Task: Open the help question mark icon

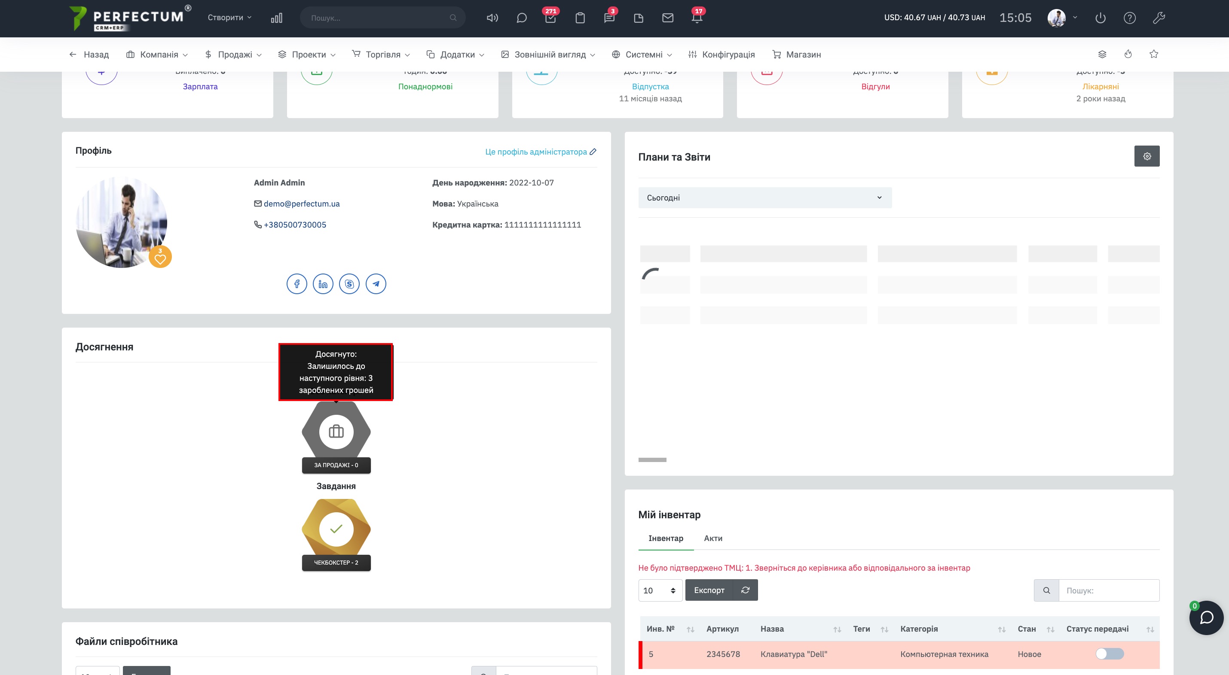Action: point(1129,18)
